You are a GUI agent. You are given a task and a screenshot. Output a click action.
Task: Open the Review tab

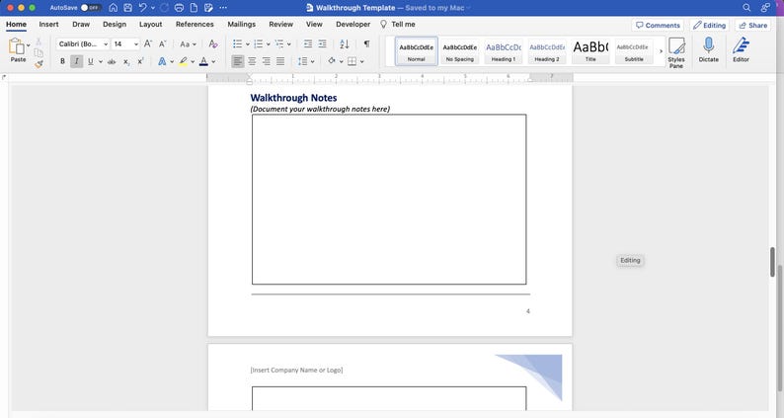click(281, 24)
